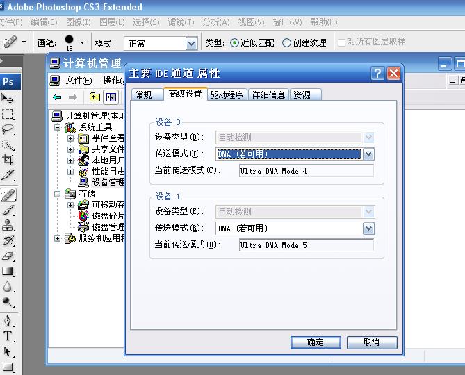Viewport: 465px width, 375px height.
Task: Select the 近似匹配 radio option
Action: [x=234, y=43]
